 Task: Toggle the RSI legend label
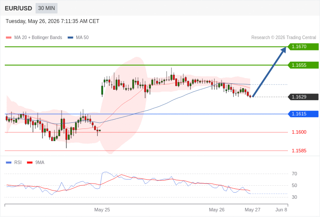pos(18,163)
